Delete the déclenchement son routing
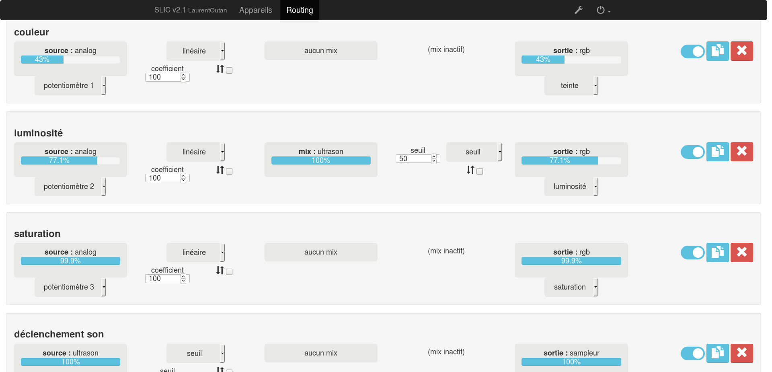 pyautogui.click(x=742, y=354)
